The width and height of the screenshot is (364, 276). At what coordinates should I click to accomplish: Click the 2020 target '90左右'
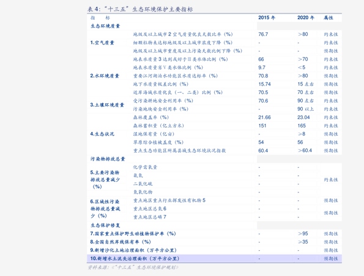point(305,101)
